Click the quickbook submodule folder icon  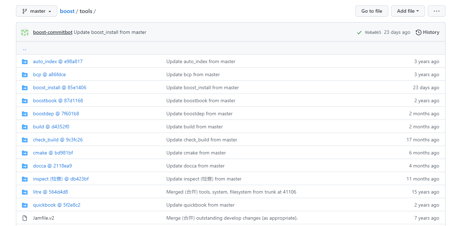(x=25, y=205)
